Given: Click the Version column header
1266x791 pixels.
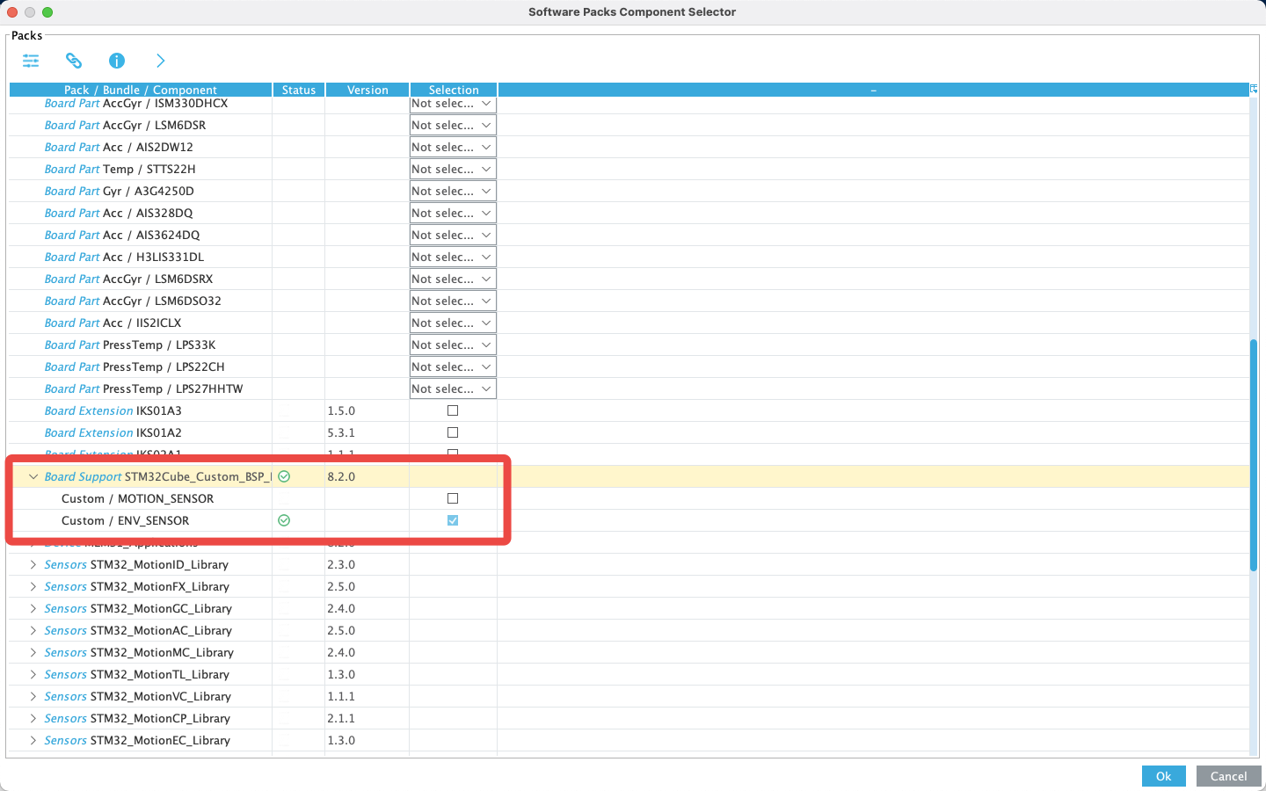Looking at the screenshot, I should point(367,90).
